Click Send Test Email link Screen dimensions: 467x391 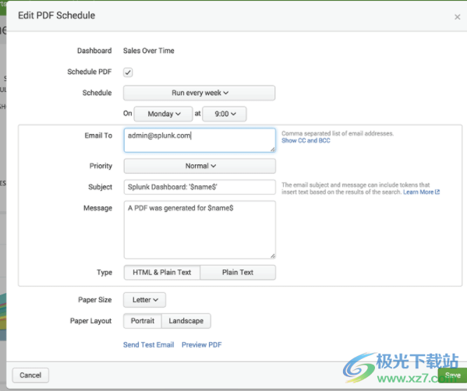pos(148,345)
